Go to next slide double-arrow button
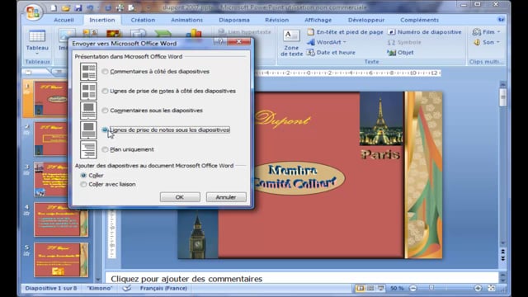This screenshot has height=297, width=528. 502,258
